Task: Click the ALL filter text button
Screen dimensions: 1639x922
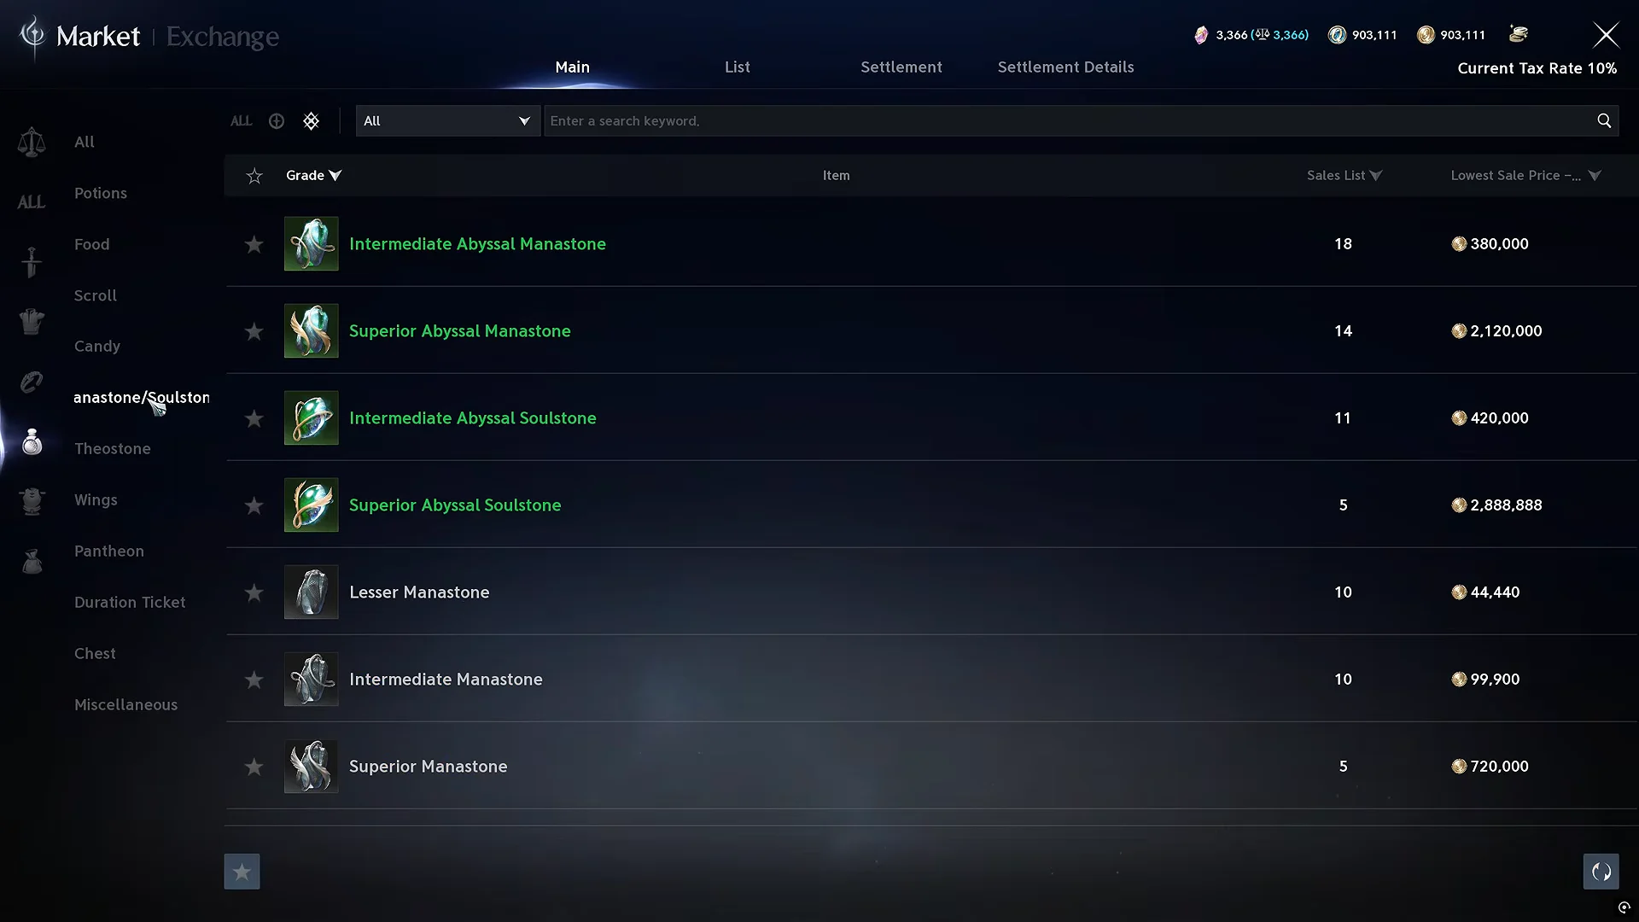Action: click(x=241, y=121)
